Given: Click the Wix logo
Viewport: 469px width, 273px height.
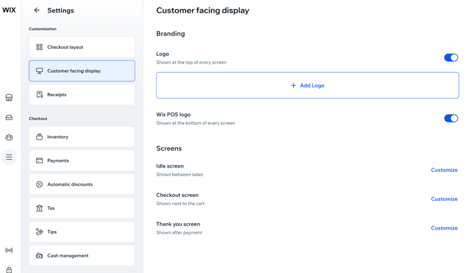Looking at the screenshot, I should coord(9,10).
